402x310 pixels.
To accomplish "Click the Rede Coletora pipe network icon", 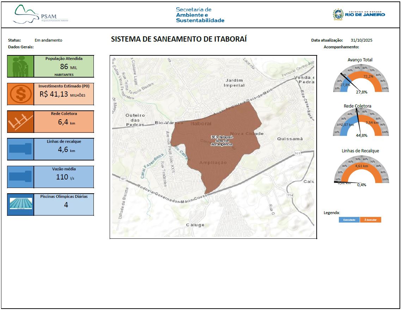I will [20, 122].
